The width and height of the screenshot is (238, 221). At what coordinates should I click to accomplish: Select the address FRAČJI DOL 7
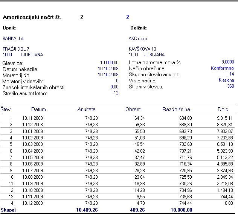[16, 49]
